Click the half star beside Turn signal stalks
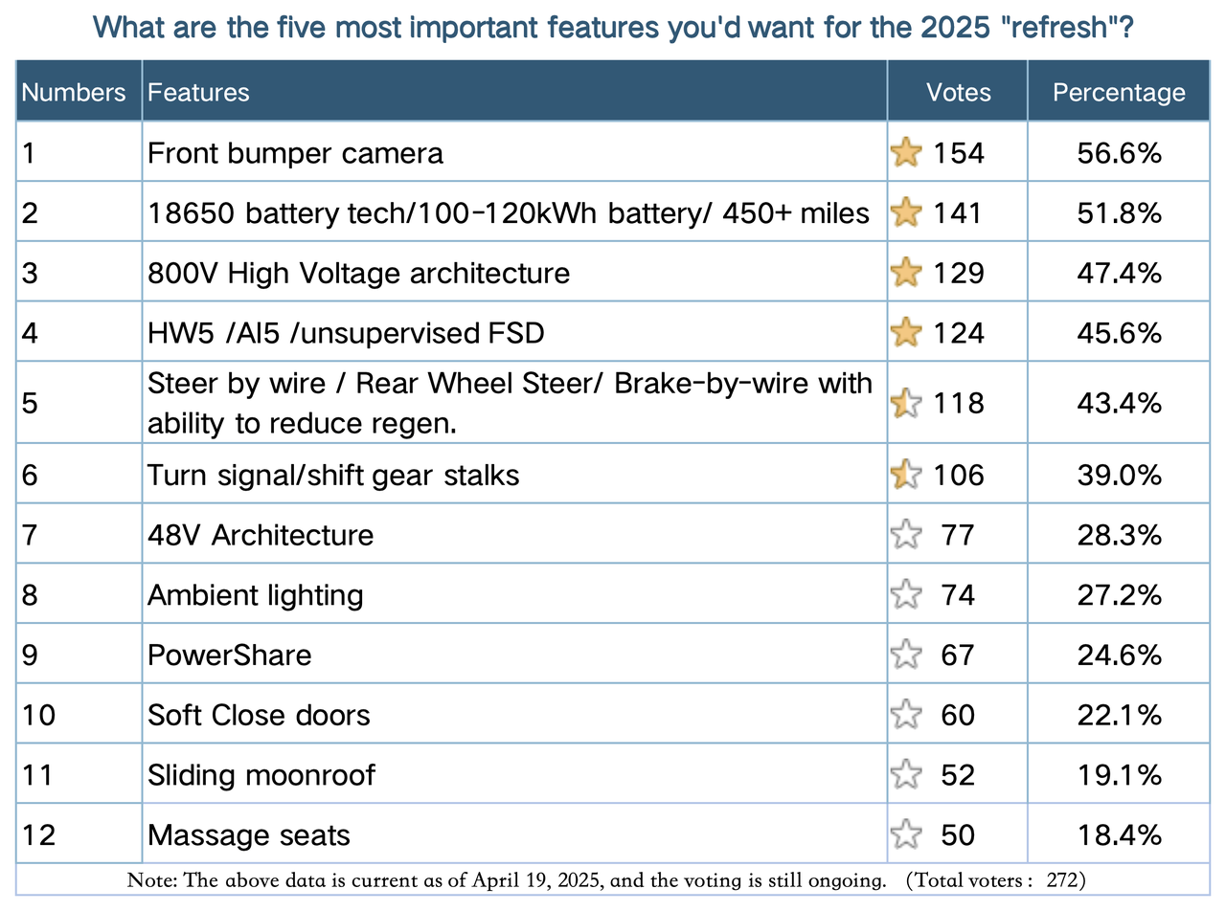 pos(905,475)
